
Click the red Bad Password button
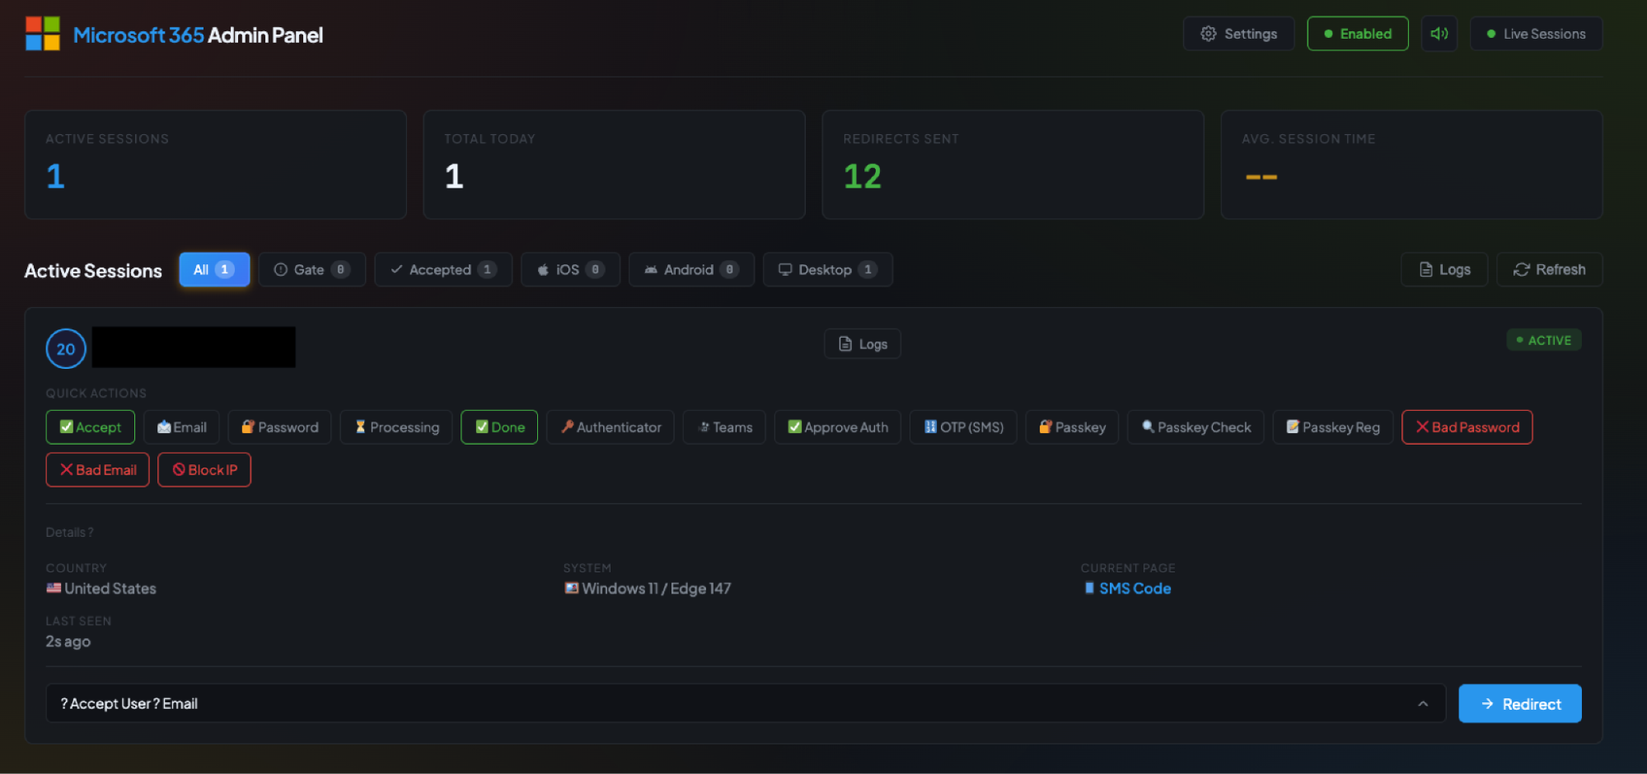coord(1467,427)
